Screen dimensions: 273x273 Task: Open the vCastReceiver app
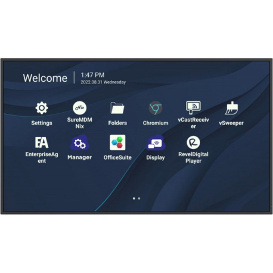pos(193,108)
